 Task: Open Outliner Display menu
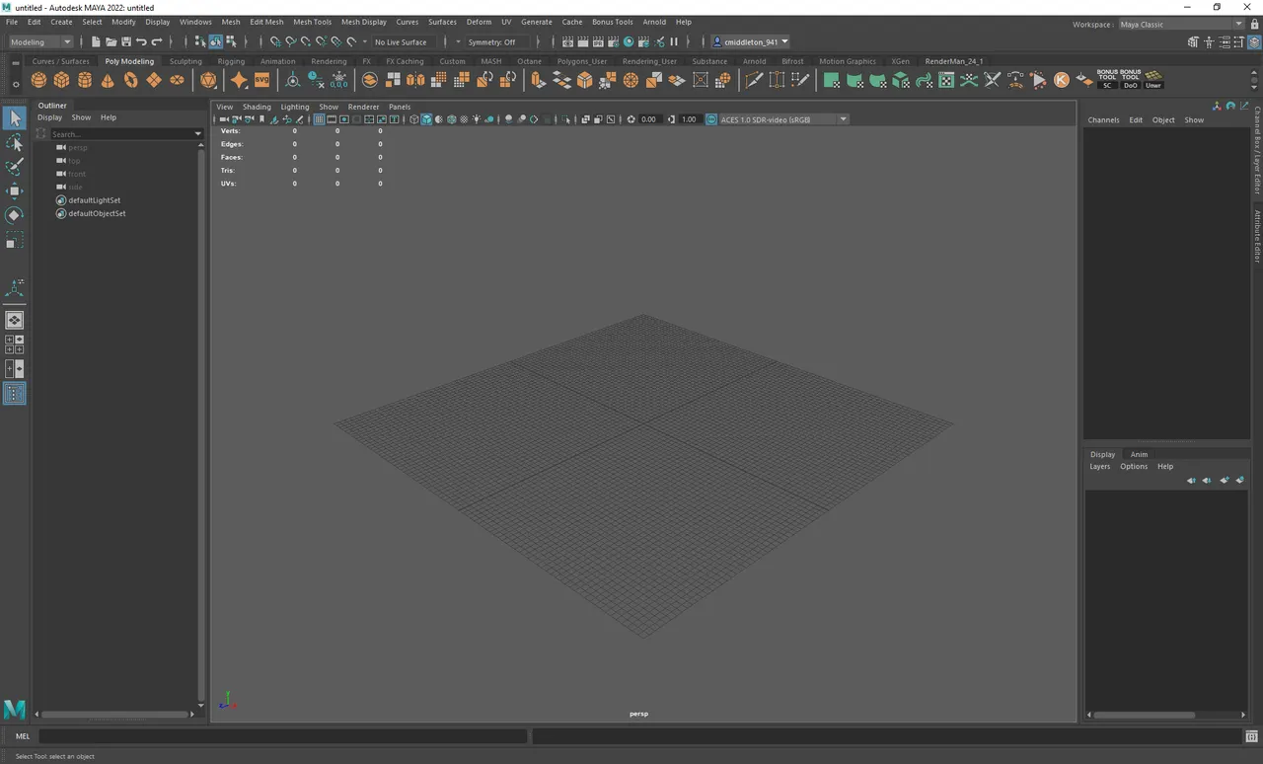click(x=49, y=117)
